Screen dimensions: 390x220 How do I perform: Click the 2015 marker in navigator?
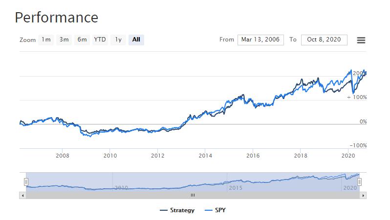[x=236, y=188]
